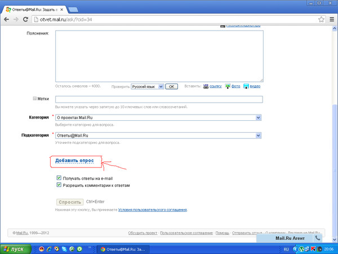Click the Добавить опрос link
Image resolution: width=338 pixels, height=254 pixels.
(x=74, y=160)
